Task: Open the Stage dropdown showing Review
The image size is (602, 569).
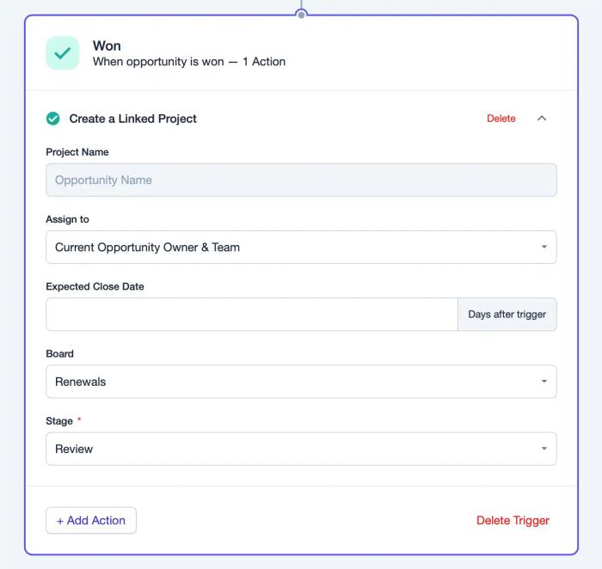Action: 301,449
